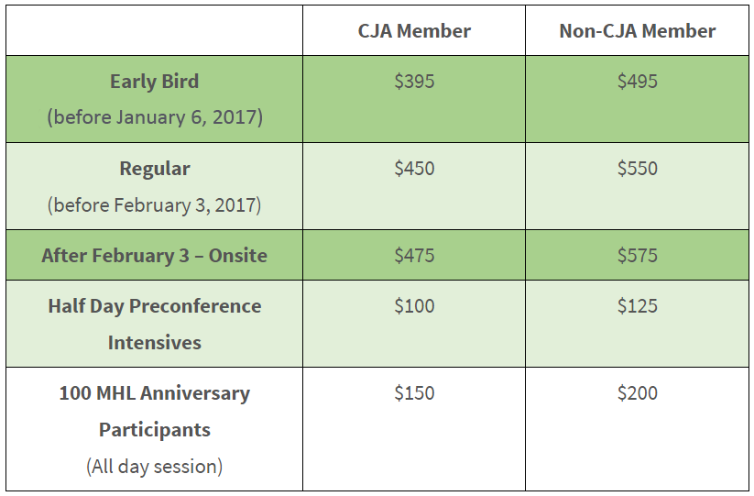Click the $495 non-member early bird price
The image size is (754, 496).
tap(637, 81)
